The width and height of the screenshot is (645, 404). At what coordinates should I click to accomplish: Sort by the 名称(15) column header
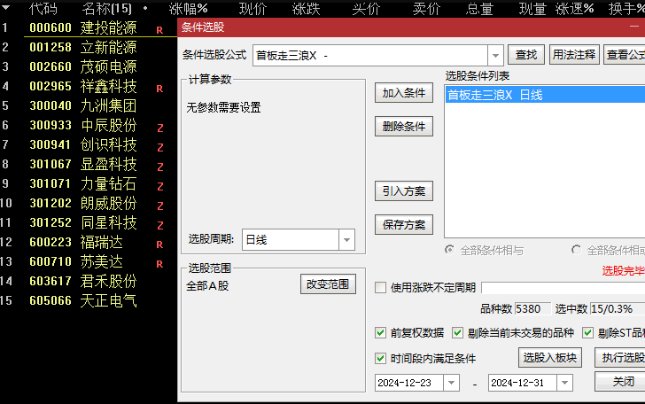click(x=107, y=9)
